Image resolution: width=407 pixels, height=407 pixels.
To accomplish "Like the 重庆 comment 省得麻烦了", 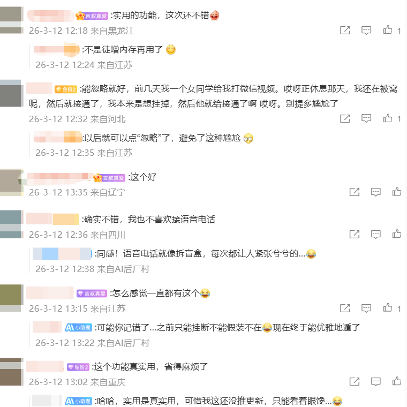I will pyautogui.click(x=397, y=381).
